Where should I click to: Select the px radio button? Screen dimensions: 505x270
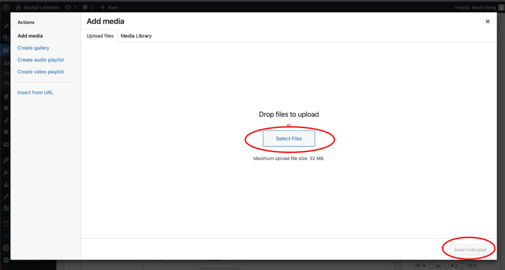click(431, 266)
